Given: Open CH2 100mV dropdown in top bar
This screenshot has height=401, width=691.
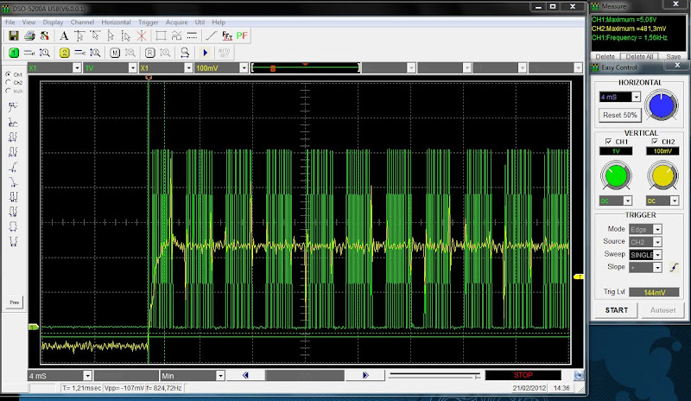Looking at the screenshot, I should 244,68.
